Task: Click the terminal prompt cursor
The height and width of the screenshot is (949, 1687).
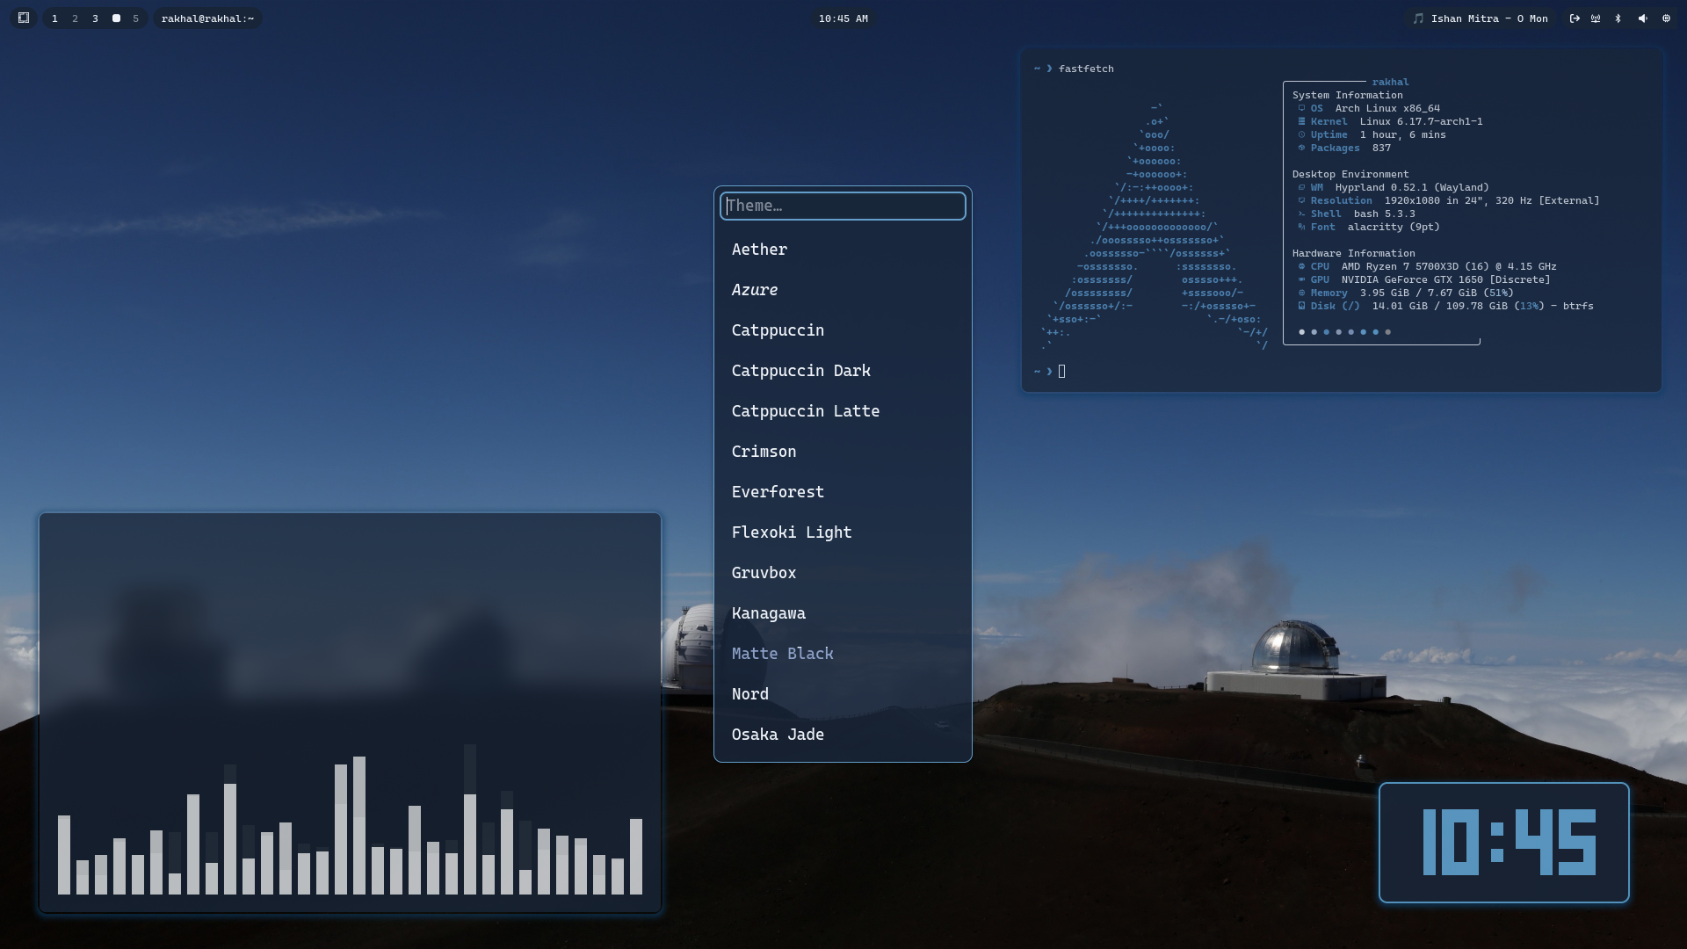Action: pos(1062,371)
